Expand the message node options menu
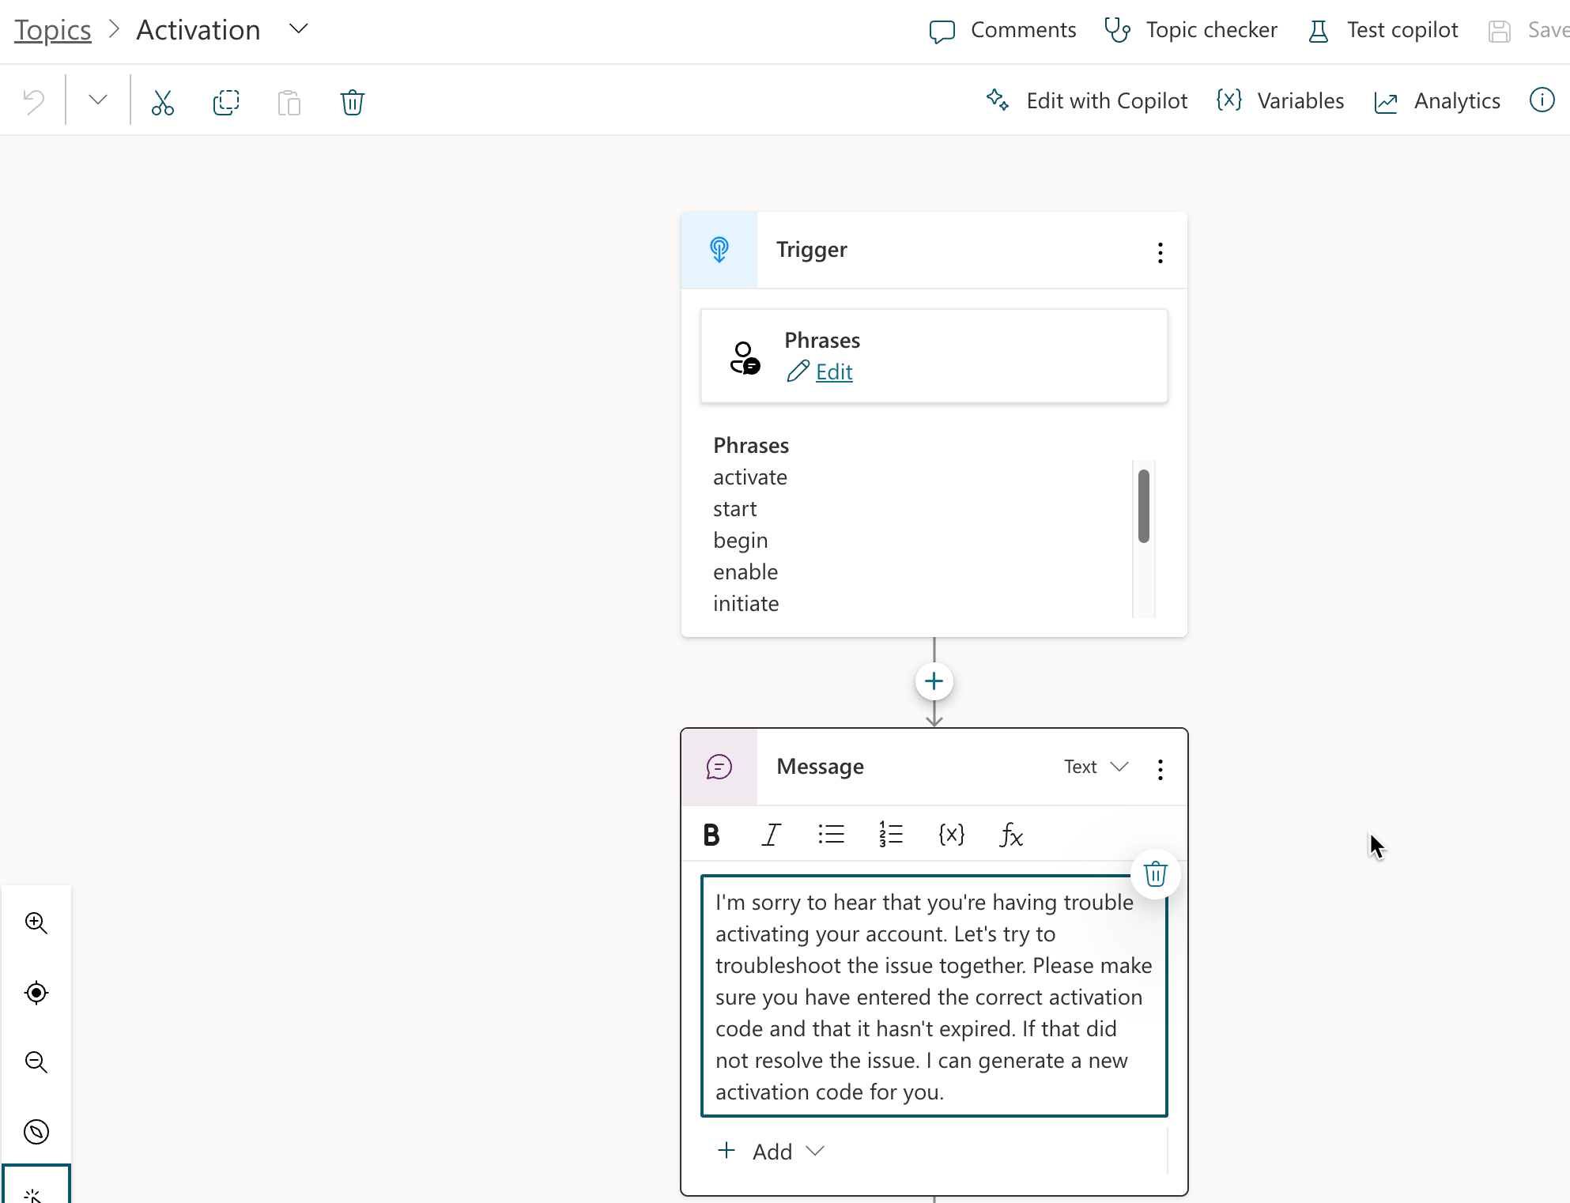The width and height of the screenshot is (1570, 1203). (1159, 766)
